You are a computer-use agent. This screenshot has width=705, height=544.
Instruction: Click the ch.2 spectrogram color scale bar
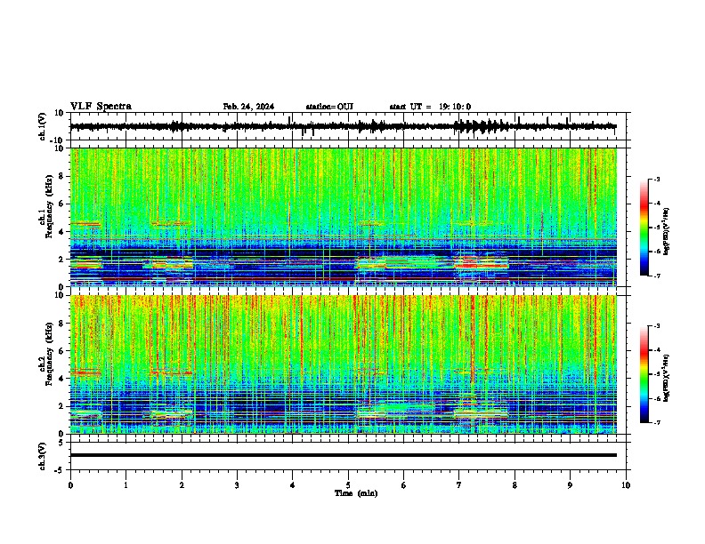point(644,374)
